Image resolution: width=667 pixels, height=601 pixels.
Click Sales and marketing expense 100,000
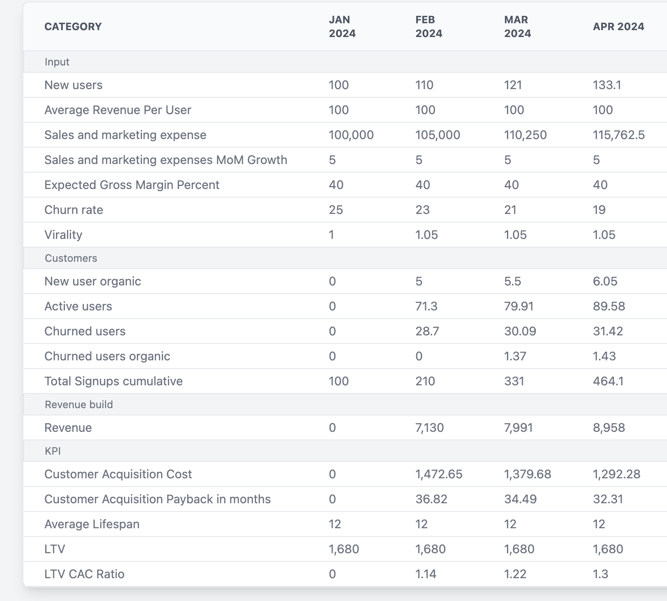(351, 135)
